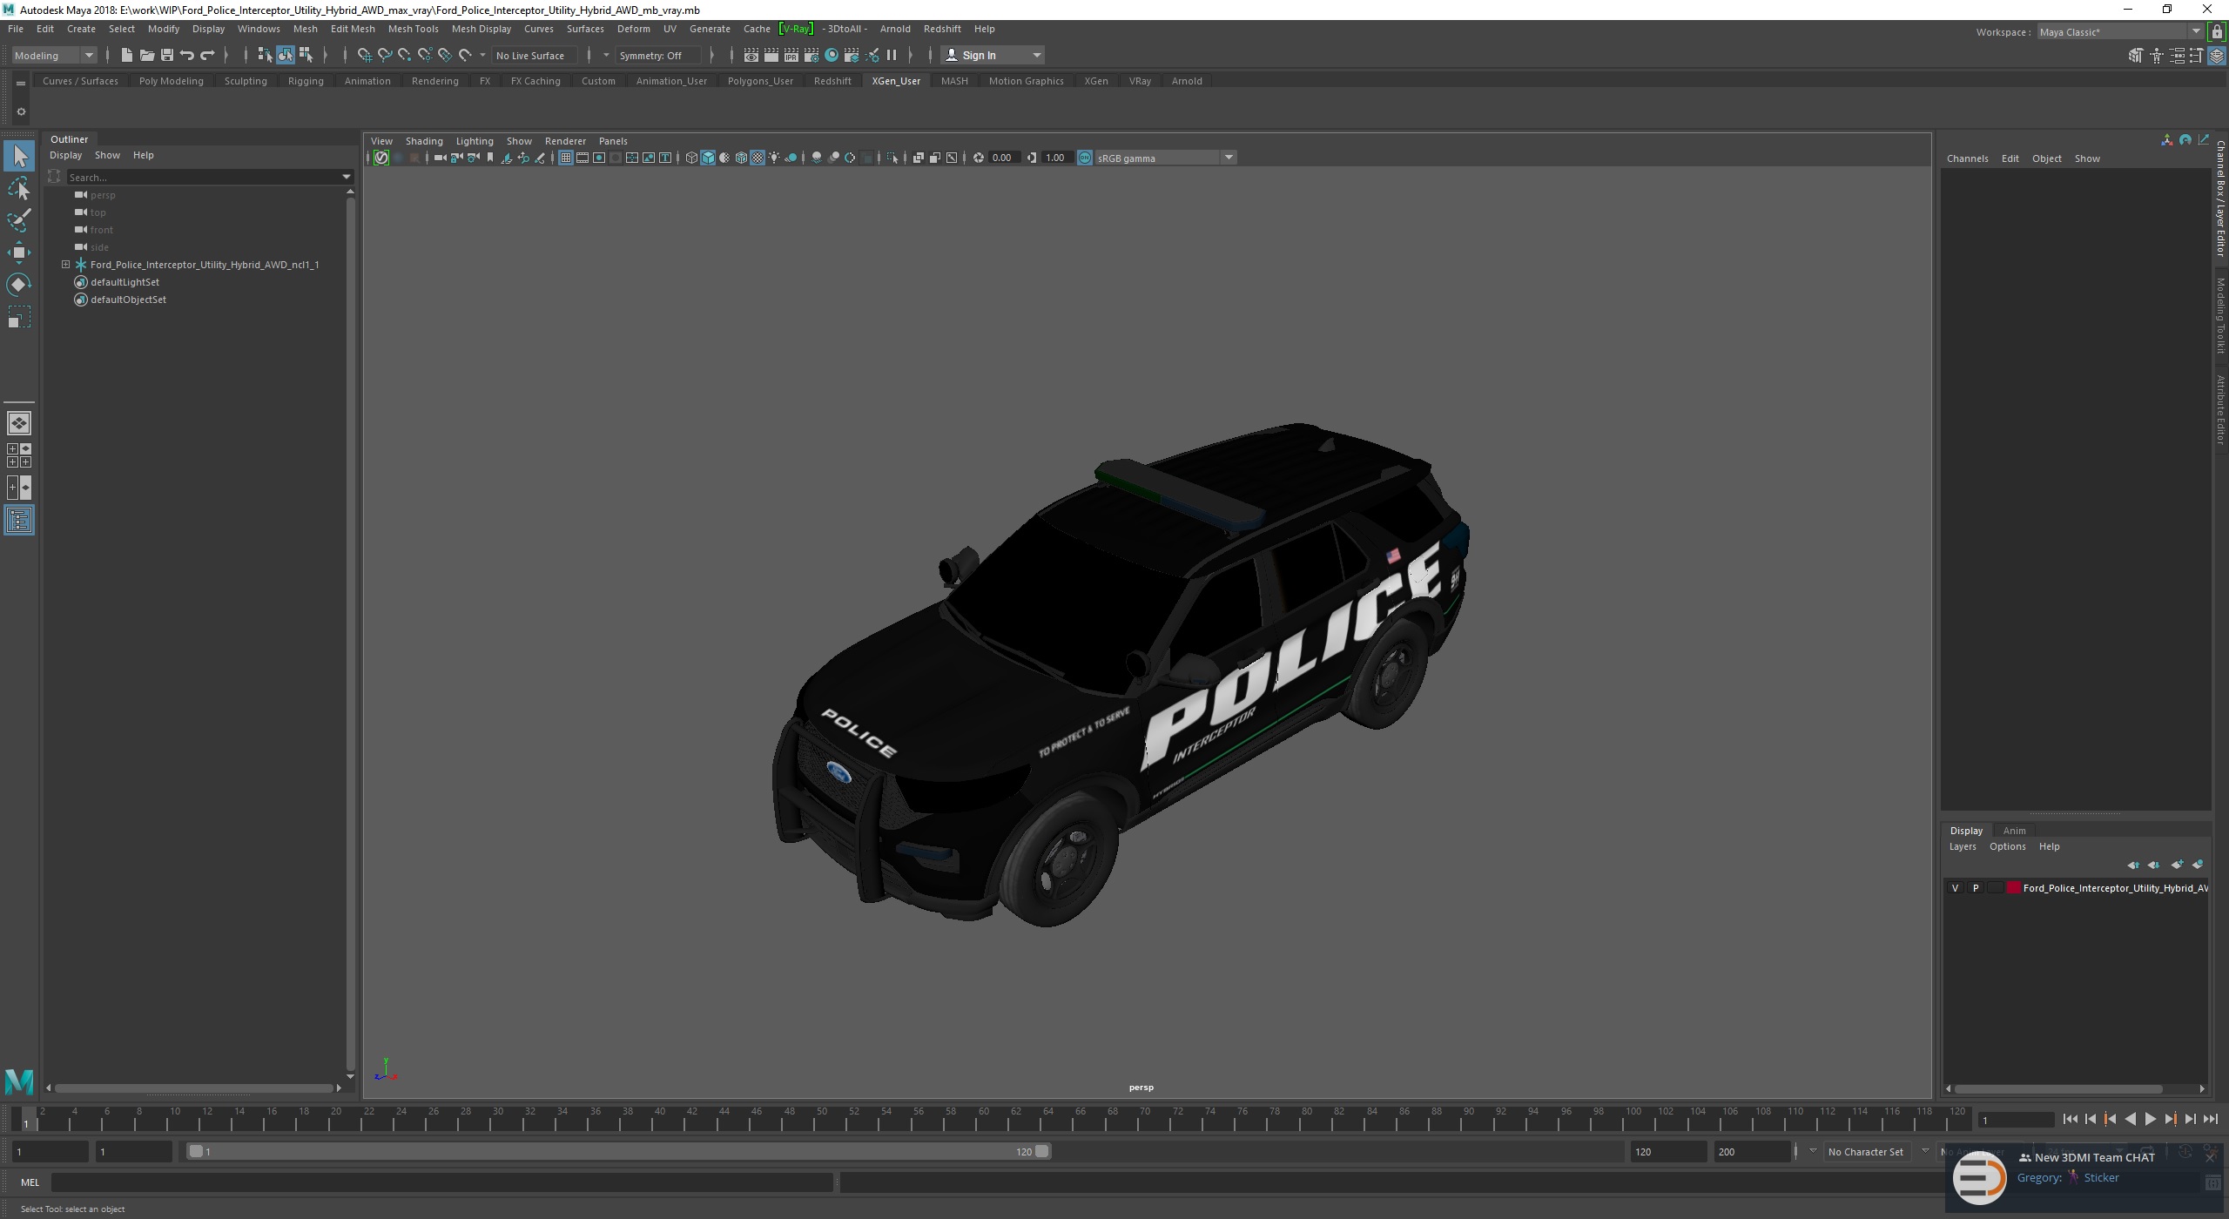
Task: Open Layer Editor Options menu
Action: click(2007, 846)
